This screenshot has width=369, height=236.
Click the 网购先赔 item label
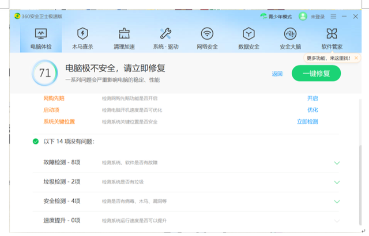(x=54, y=98)
